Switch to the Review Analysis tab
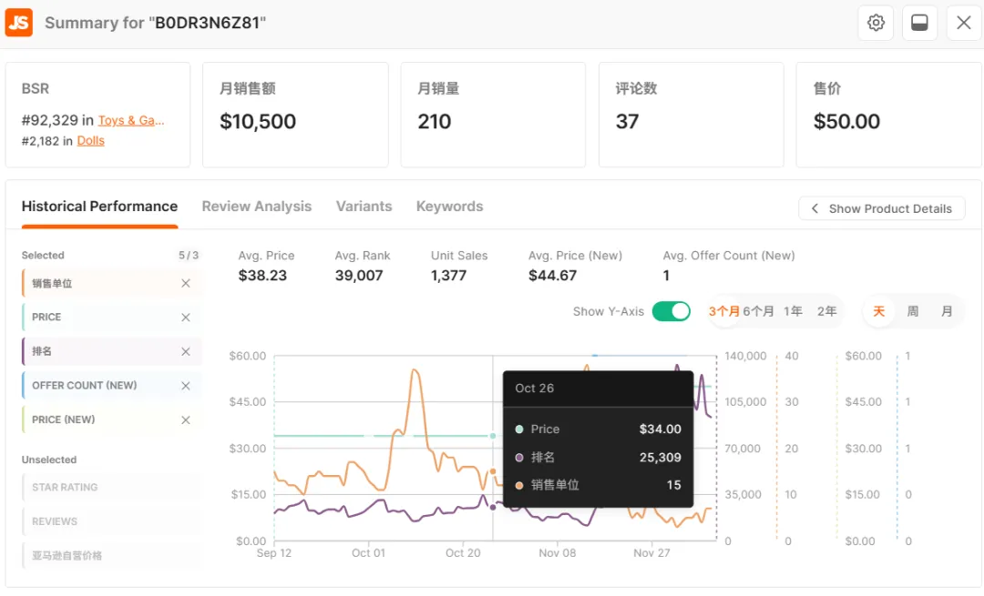Viewport: 984px width, 596px height. click(256, 207)
